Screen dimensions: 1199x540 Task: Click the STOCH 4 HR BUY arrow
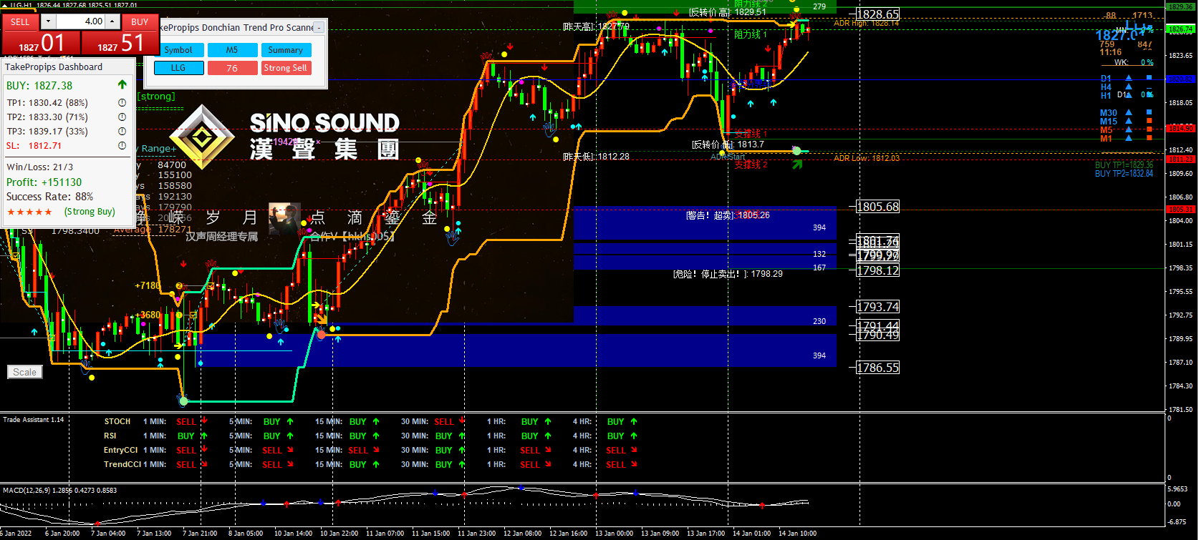(x=634, y=421)
